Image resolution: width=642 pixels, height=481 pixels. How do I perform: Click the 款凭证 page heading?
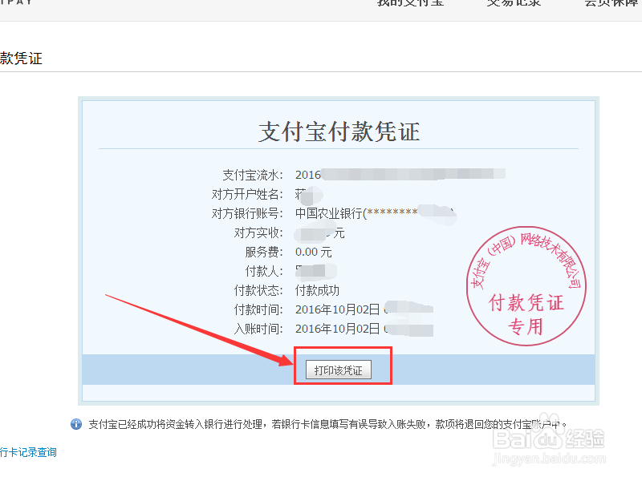(x=21, y=58)
